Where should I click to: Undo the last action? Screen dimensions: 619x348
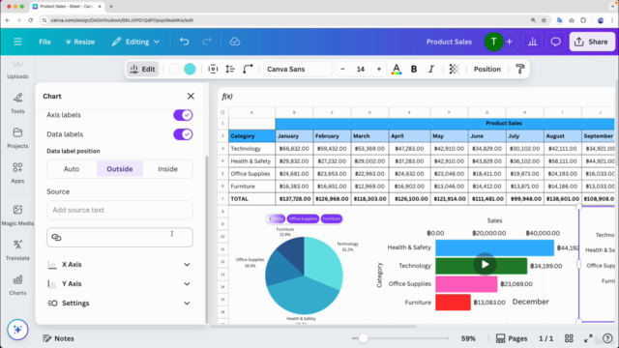tap(185, 42)
